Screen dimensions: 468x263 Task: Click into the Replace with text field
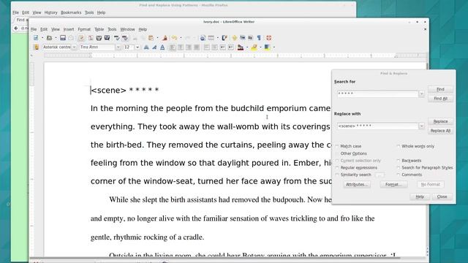pos(377,126)
